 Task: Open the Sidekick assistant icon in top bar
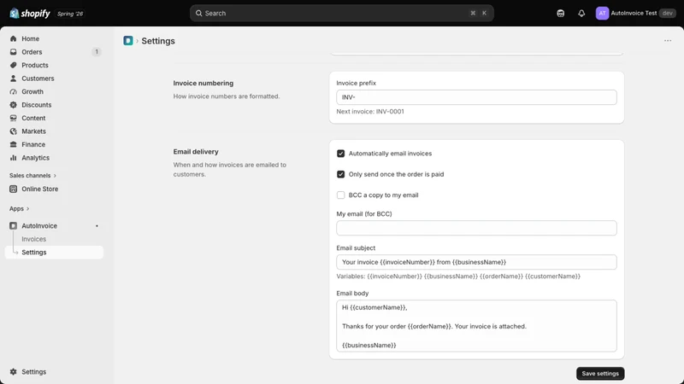[x=561, y=14]
